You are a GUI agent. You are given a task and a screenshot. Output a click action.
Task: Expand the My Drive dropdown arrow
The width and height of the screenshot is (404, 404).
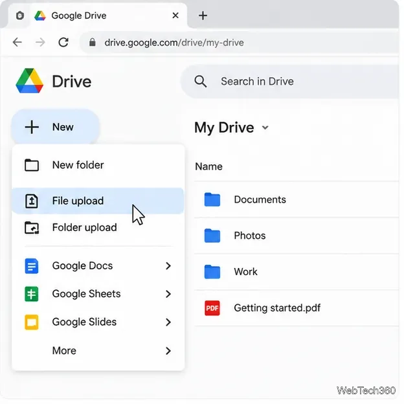tap(265, 128)
